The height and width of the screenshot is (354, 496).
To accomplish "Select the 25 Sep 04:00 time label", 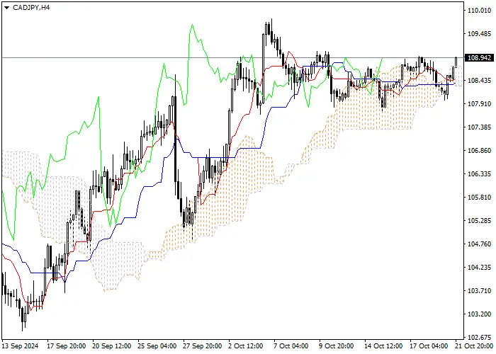I will (157, 346).
